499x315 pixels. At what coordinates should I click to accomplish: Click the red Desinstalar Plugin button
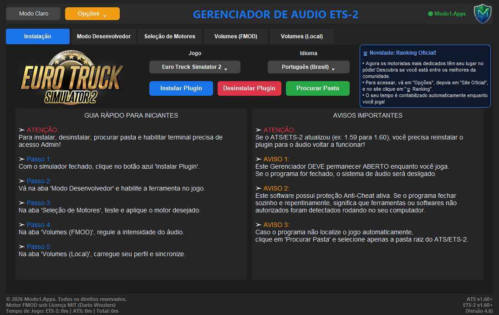(x=249, y=88)
